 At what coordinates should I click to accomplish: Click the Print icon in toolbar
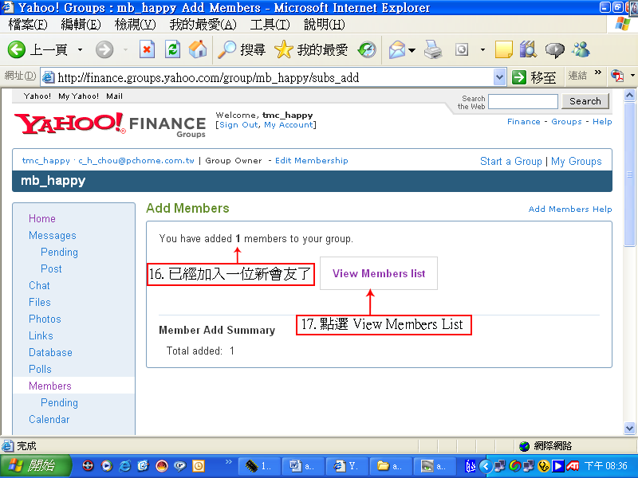pyautogui.click(x=433, y=49)
